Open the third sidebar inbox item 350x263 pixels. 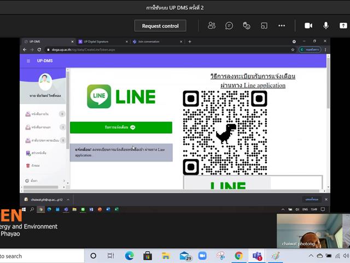[x=45, y=140]
